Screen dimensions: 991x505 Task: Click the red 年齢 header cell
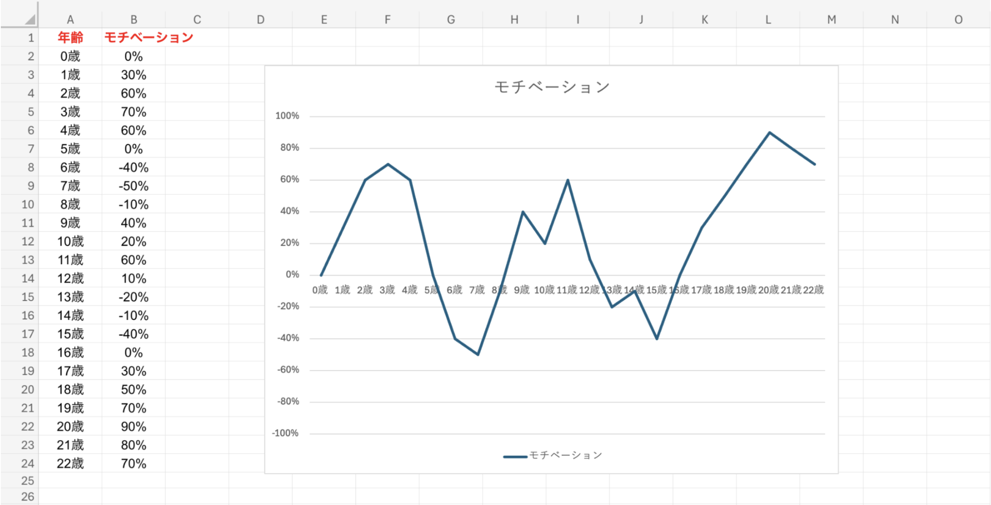tap(70, 38)
